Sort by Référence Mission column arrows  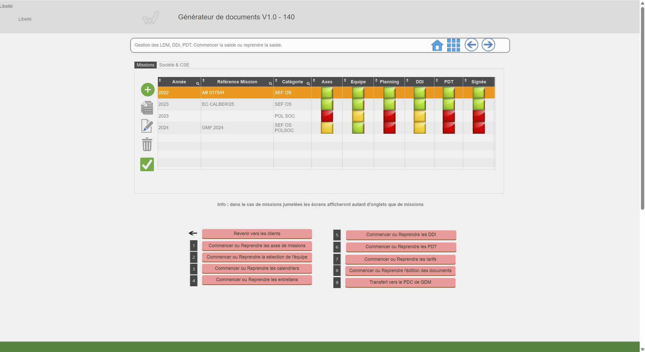(x=204, y=80)
